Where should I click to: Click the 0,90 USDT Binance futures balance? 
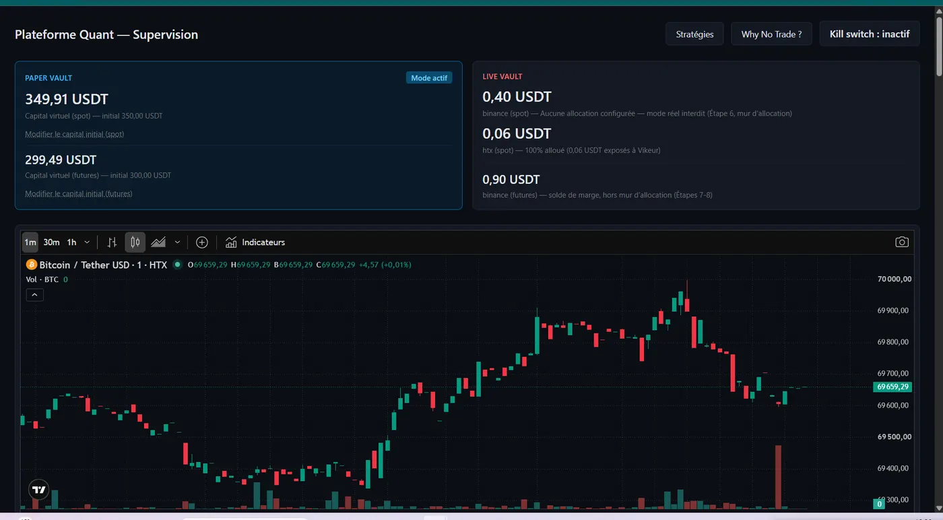pos(511,179)
